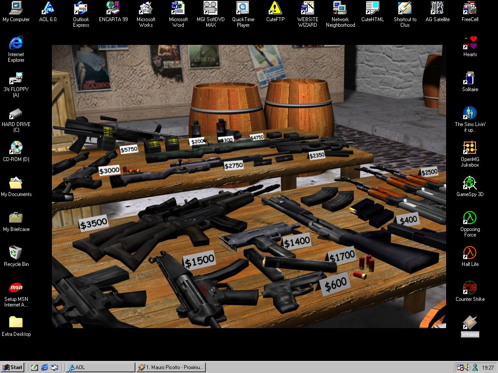Click the 19:27 clock in the system tray
Viewport: 498px width, 373px height.
point(488,367)
